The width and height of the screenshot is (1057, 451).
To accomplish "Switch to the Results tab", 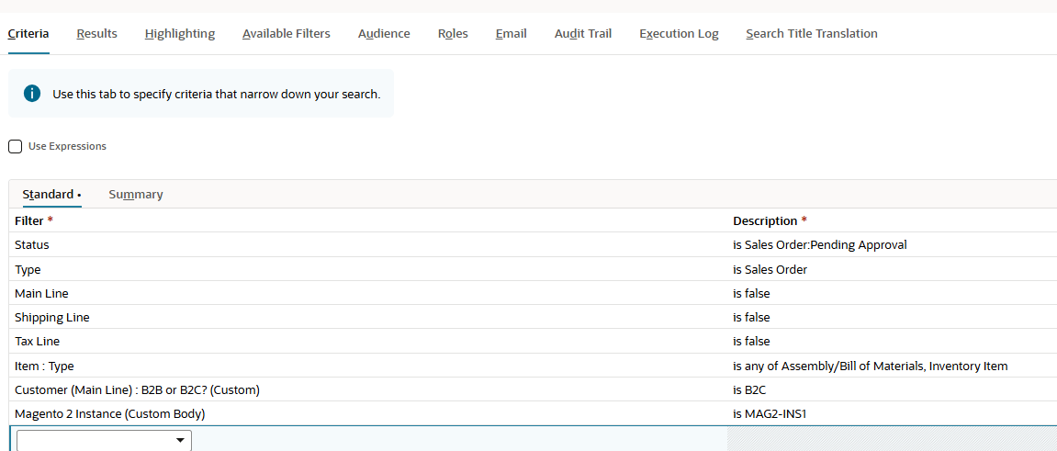I will [96, 34].
